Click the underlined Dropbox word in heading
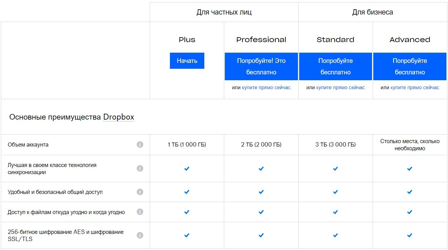This screenshot has width=448, height=250. (118, 117)
